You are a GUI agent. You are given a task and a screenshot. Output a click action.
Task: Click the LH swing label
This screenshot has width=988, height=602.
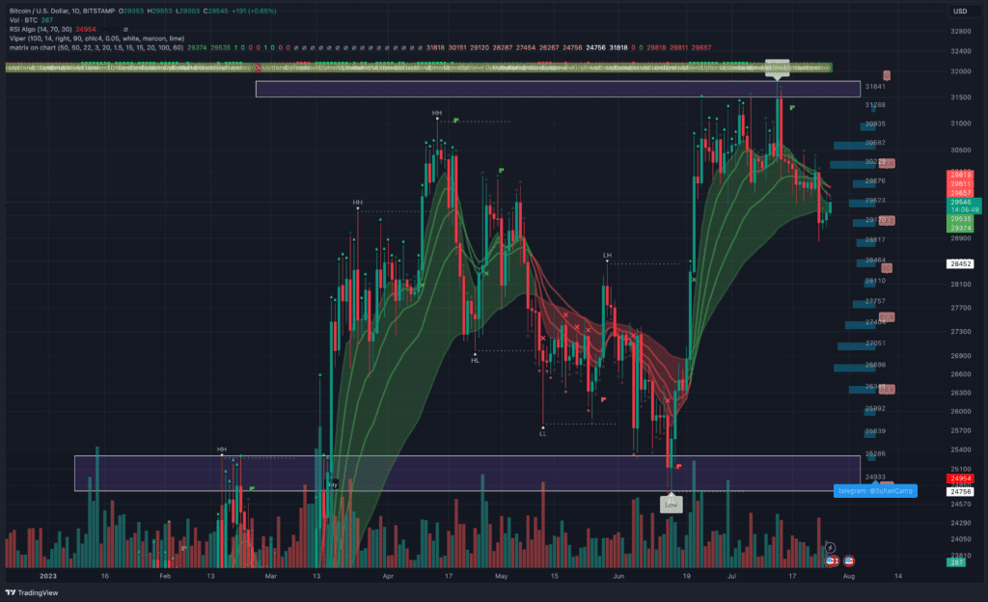607,256
